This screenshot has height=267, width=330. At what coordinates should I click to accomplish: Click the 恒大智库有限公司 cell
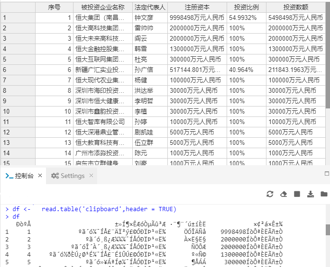click(x=103, y=122)
